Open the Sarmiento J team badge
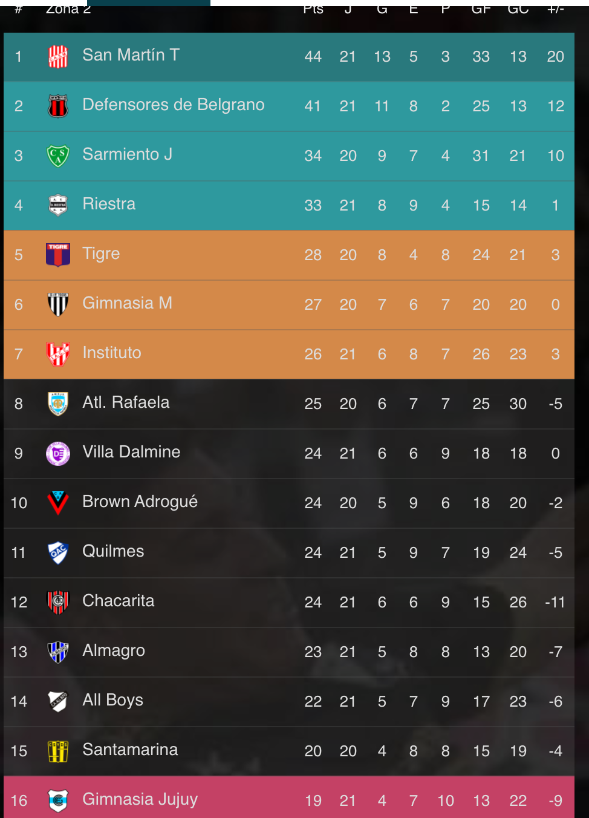The image size is (589, 818). click(x=58, y=156)
